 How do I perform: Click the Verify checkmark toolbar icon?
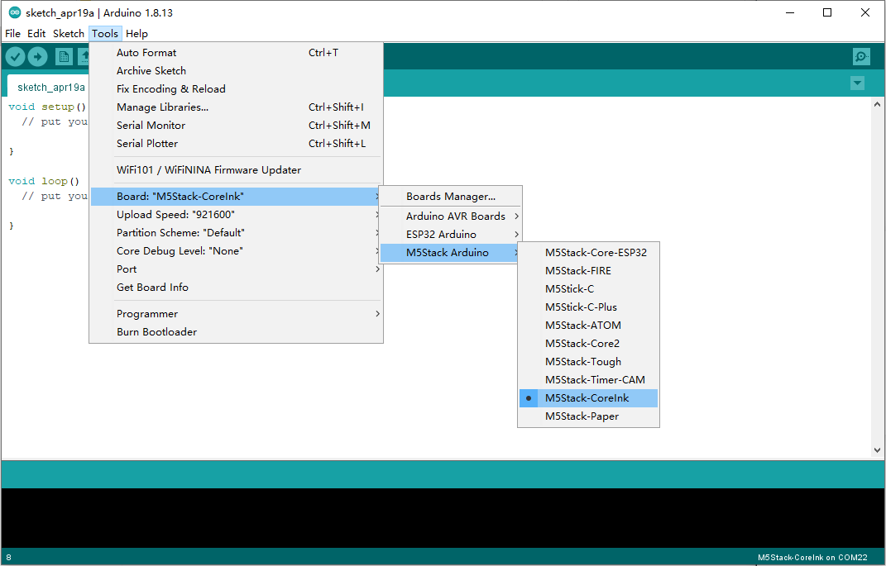15,56
